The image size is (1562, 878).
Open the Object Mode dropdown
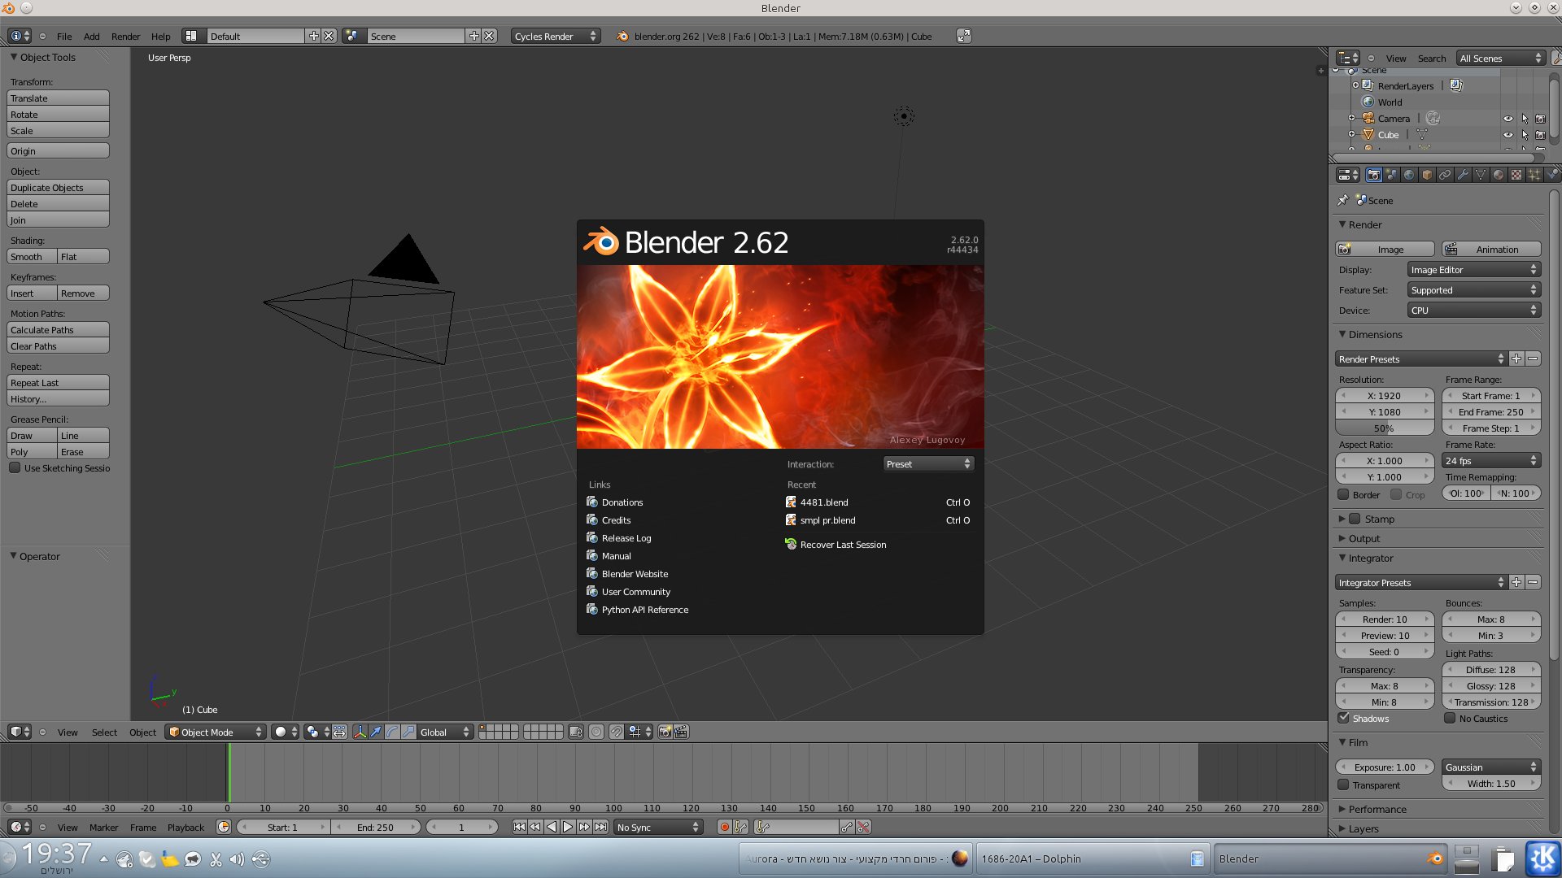[x=216, y=732]
